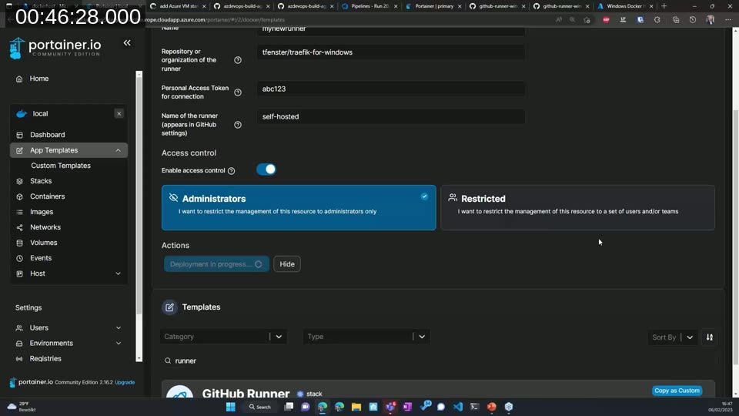
Task: Open the Images page
Action: 42,213
